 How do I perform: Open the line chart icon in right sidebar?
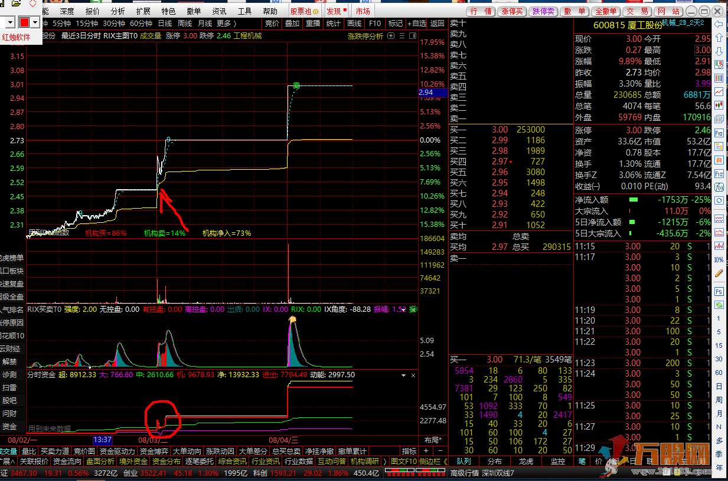click(719, 92)
